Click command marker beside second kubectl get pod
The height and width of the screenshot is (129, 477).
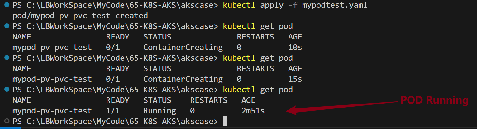click(x=7, y=58)
